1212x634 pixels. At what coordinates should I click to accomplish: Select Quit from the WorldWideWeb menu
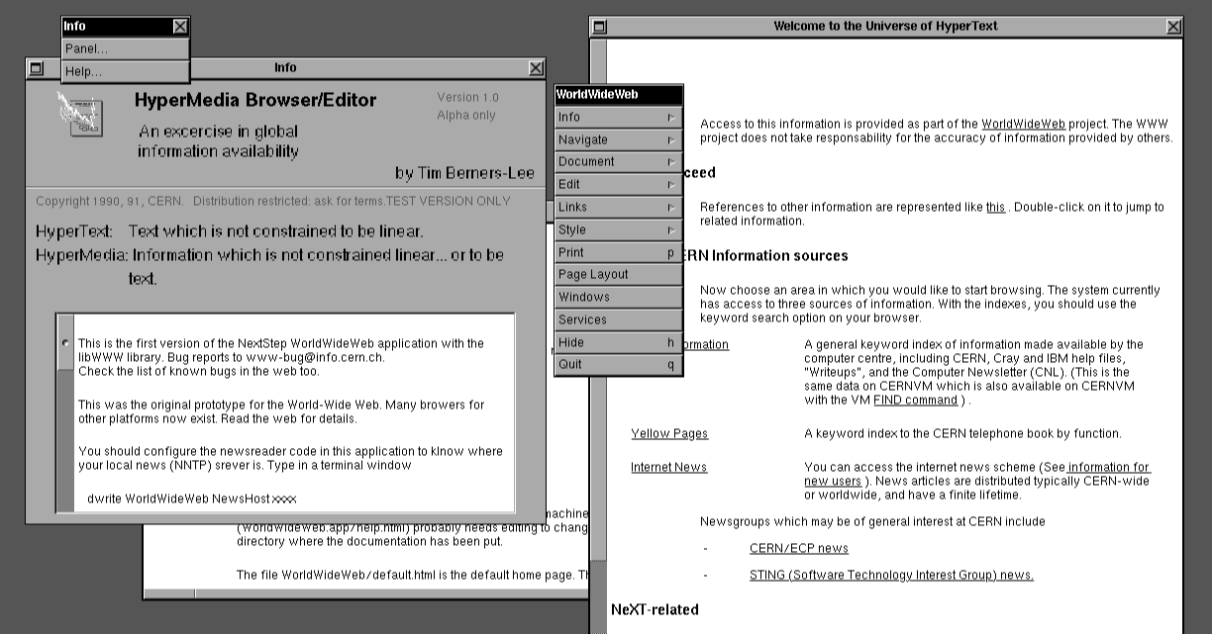[619, 364]
